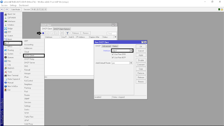Open the Session menu
The image size is (224, 126).
(x=4, y=6)
